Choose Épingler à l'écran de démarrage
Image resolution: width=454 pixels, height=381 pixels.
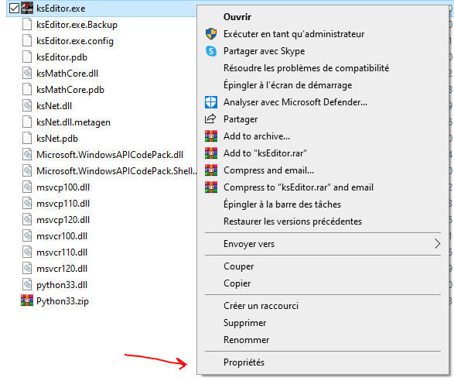point(288,85)
